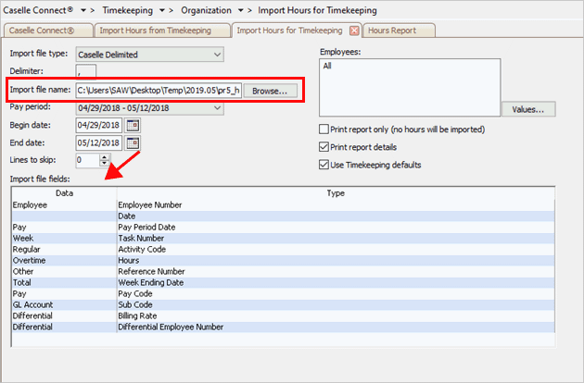Close the Import Hours for Timekeeping tab

pyautogui.click(x=354, y=31)
